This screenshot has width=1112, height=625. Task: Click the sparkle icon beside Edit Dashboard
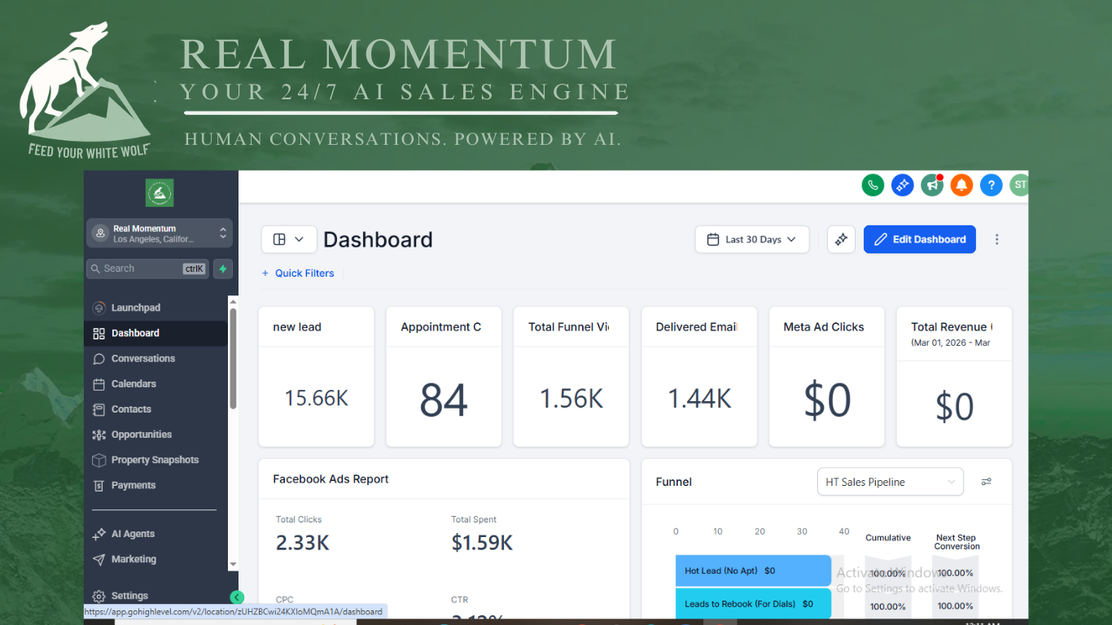click(841, 239)
